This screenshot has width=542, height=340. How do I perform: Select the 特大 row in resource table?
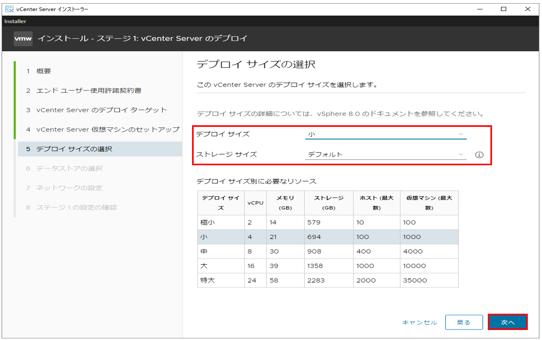[x=328, y=281]
